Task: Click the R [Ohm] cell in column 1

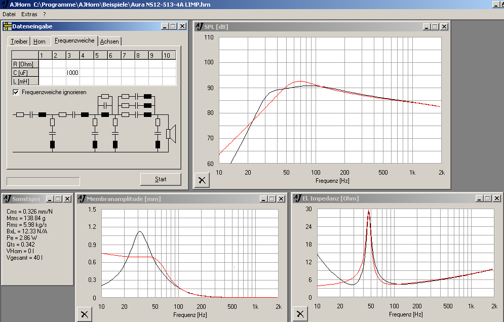Action: click(45, 64)
